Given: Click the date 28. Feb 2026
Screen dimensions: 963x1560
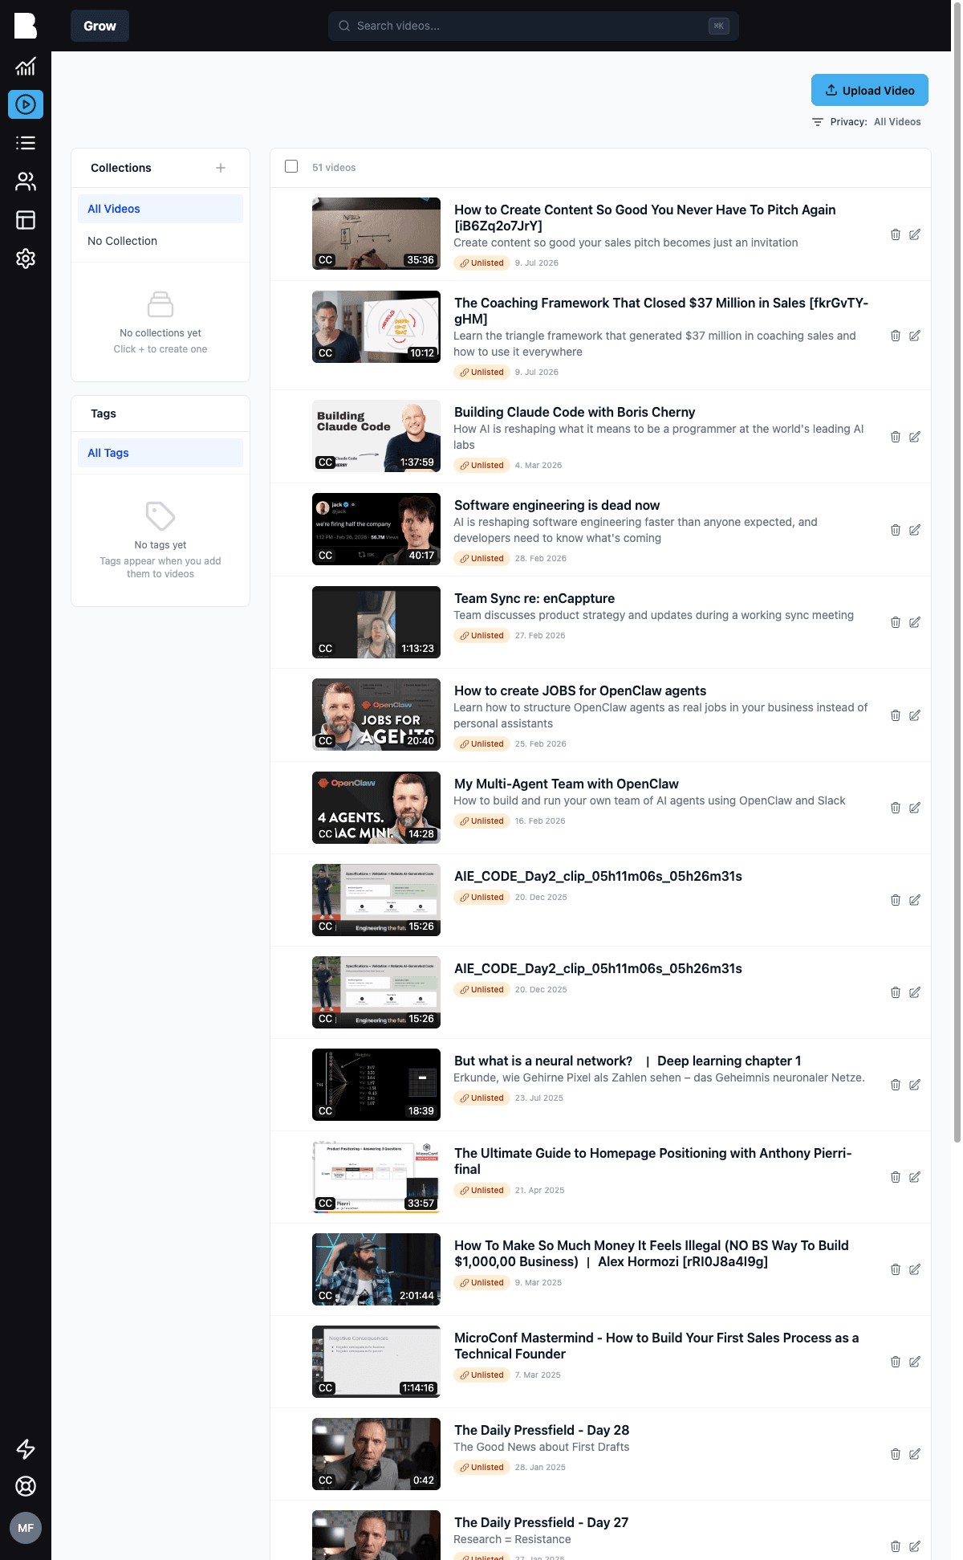Looking at the screenshot, I should pyautogui.click(x=541, y=559).
